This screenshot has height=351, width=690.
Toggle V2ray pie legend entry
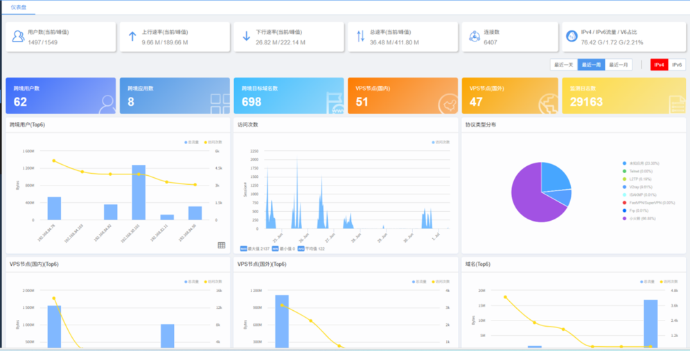click(637, 187)
